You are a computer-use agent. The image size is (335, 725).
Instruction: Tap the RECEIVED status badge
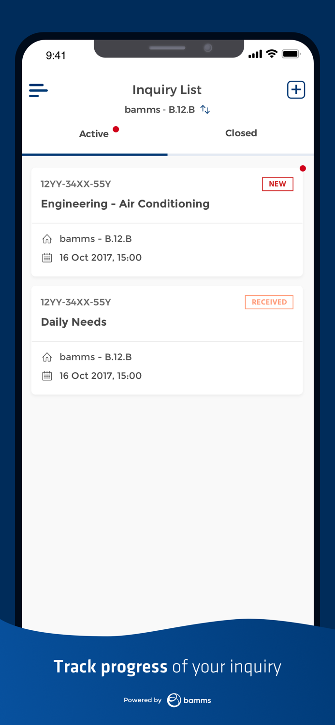(x=269, y=302)
